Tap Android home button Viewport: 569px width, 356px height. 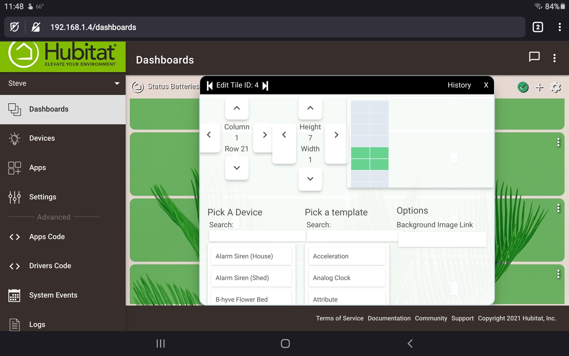tap(285, 344)
